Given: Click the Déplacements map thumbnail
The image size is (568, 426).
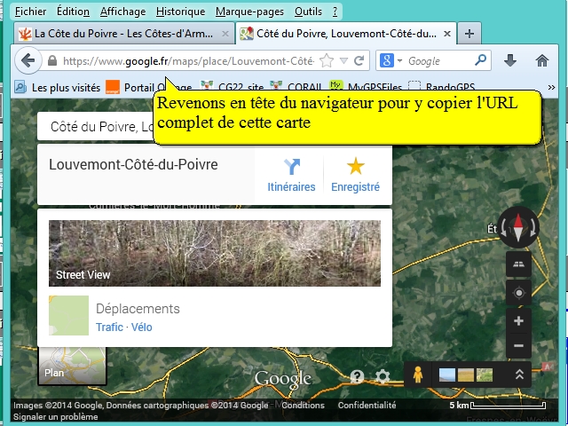Looking at the screenshot, I should click(x=69, y=315).
